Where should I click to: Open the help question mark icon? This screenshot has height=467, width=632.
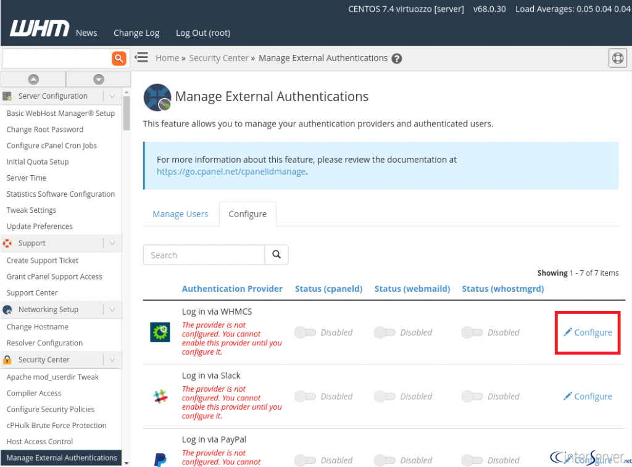[x=397, y=59]
